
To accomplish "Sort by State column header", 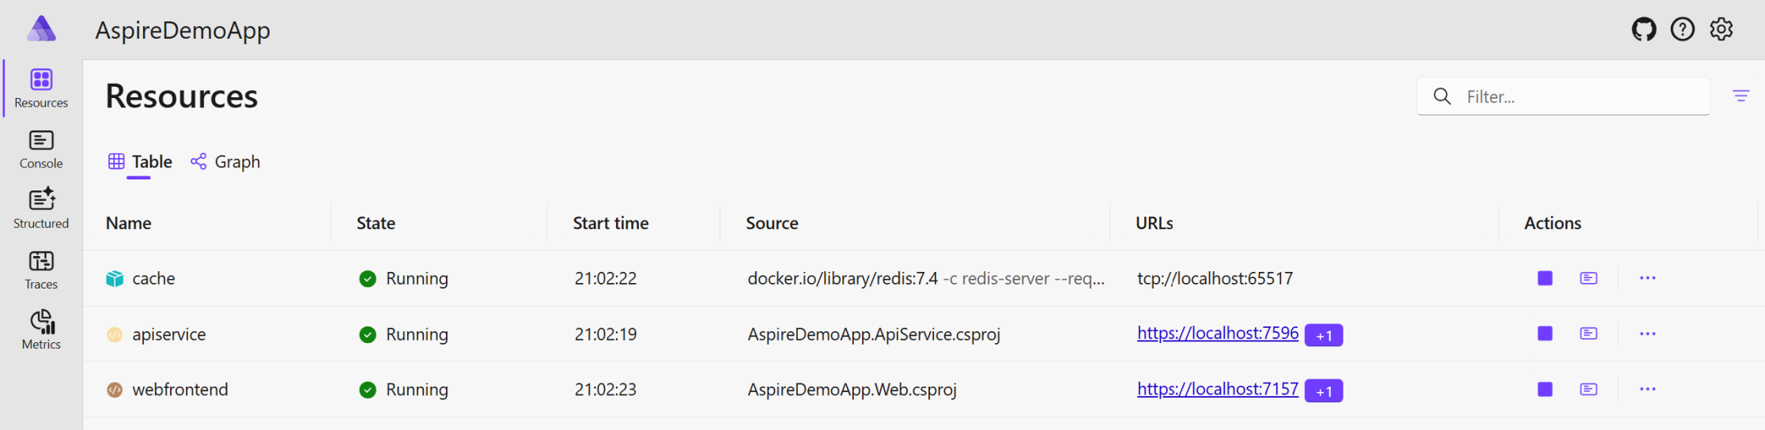I will 376,223.
